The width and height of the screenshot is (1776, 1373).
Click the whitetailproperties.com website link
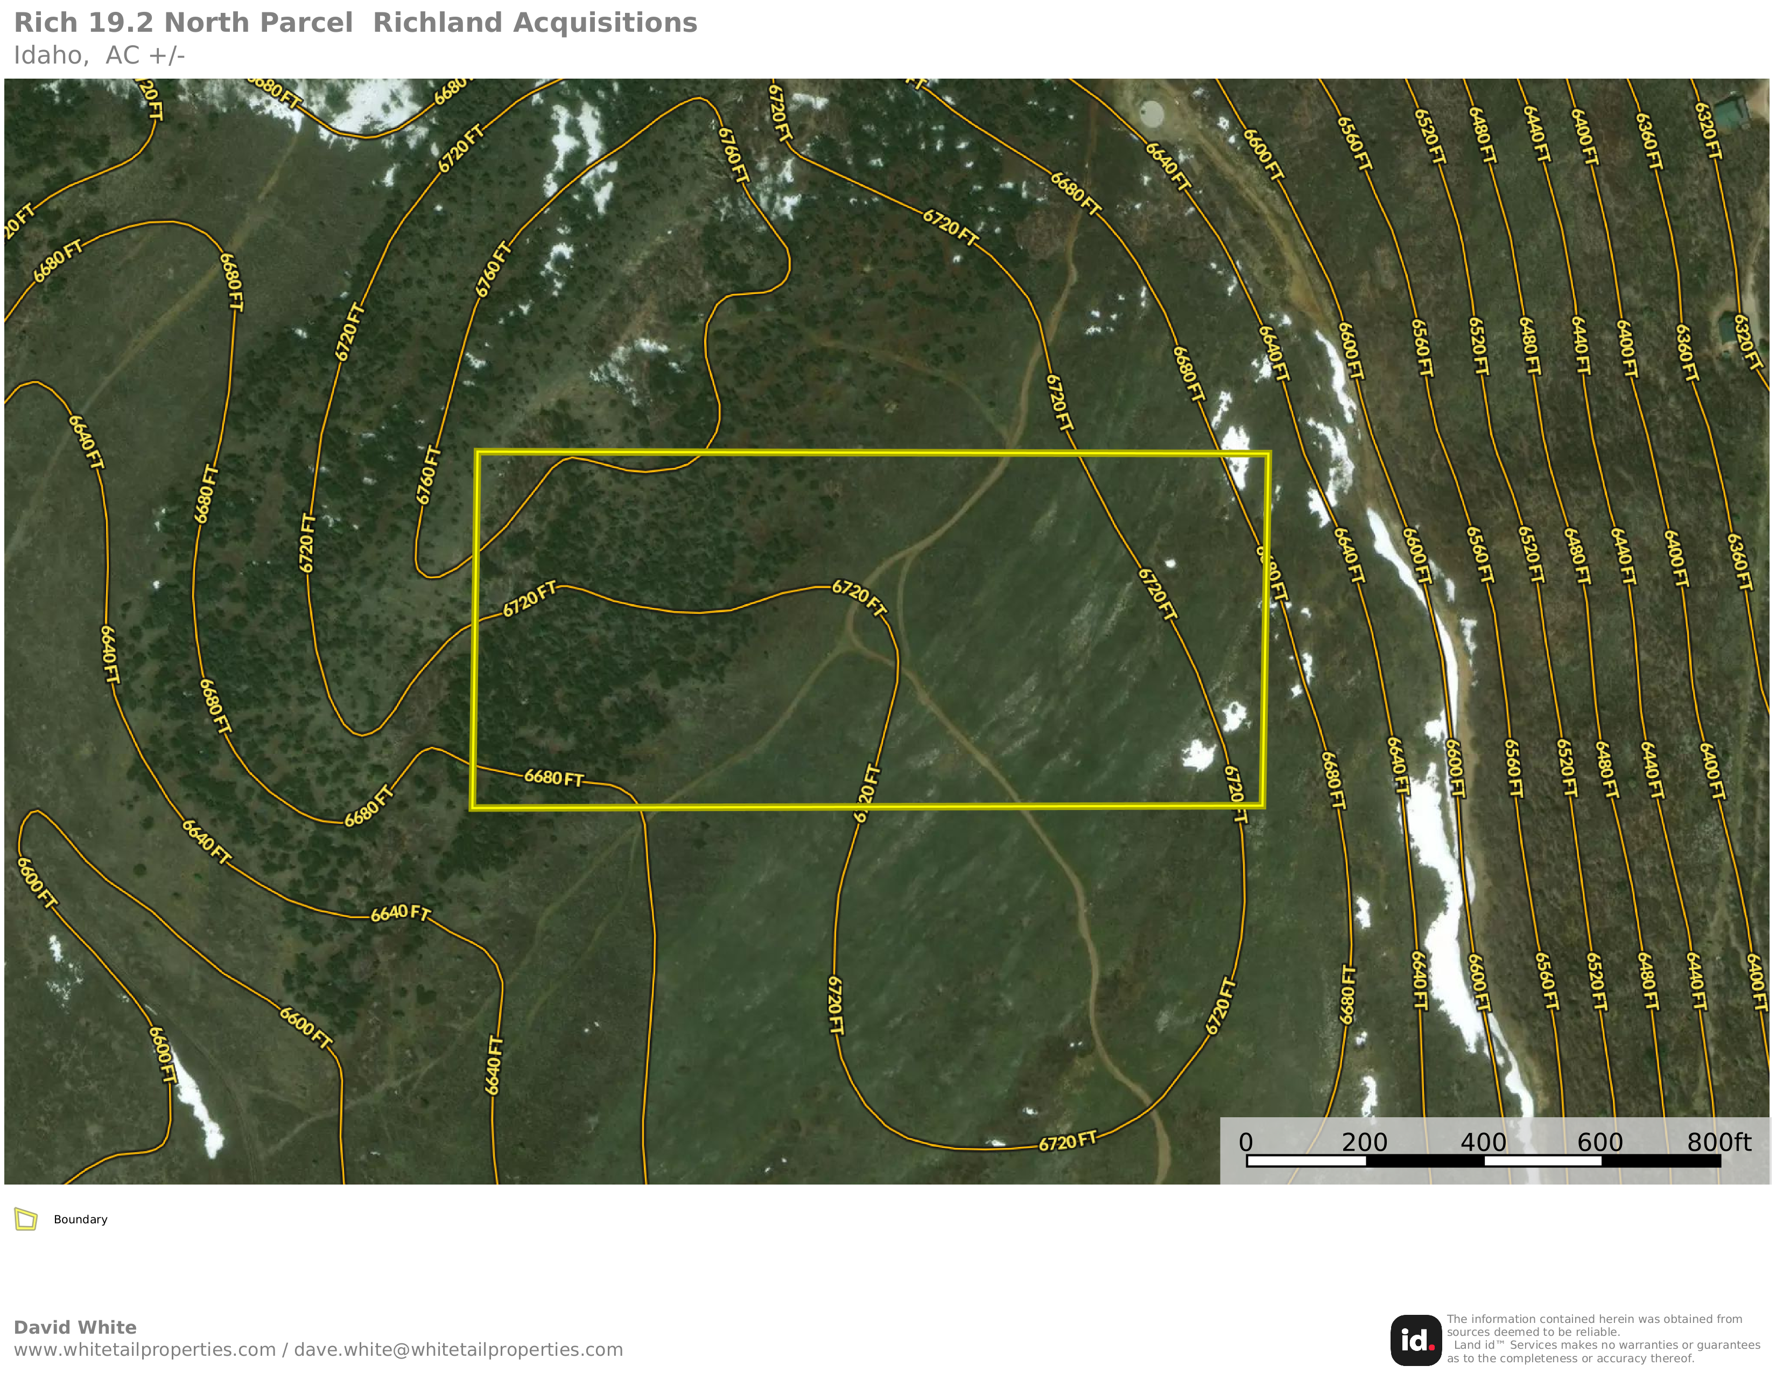145,1349
